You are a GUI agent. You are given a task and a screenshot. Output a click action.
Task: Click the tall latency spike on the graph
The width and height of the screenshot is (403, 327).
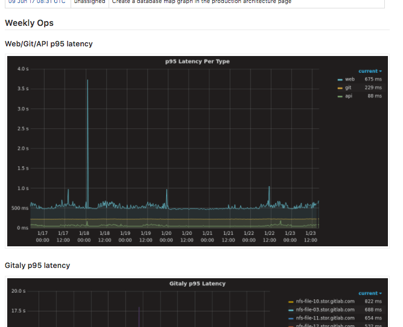click(87, 120)
